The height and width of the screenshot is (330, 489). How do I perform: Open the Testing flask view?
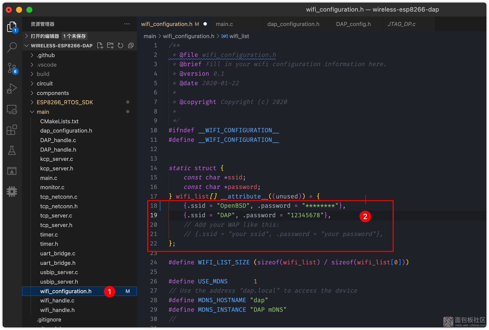coord(12,150)
